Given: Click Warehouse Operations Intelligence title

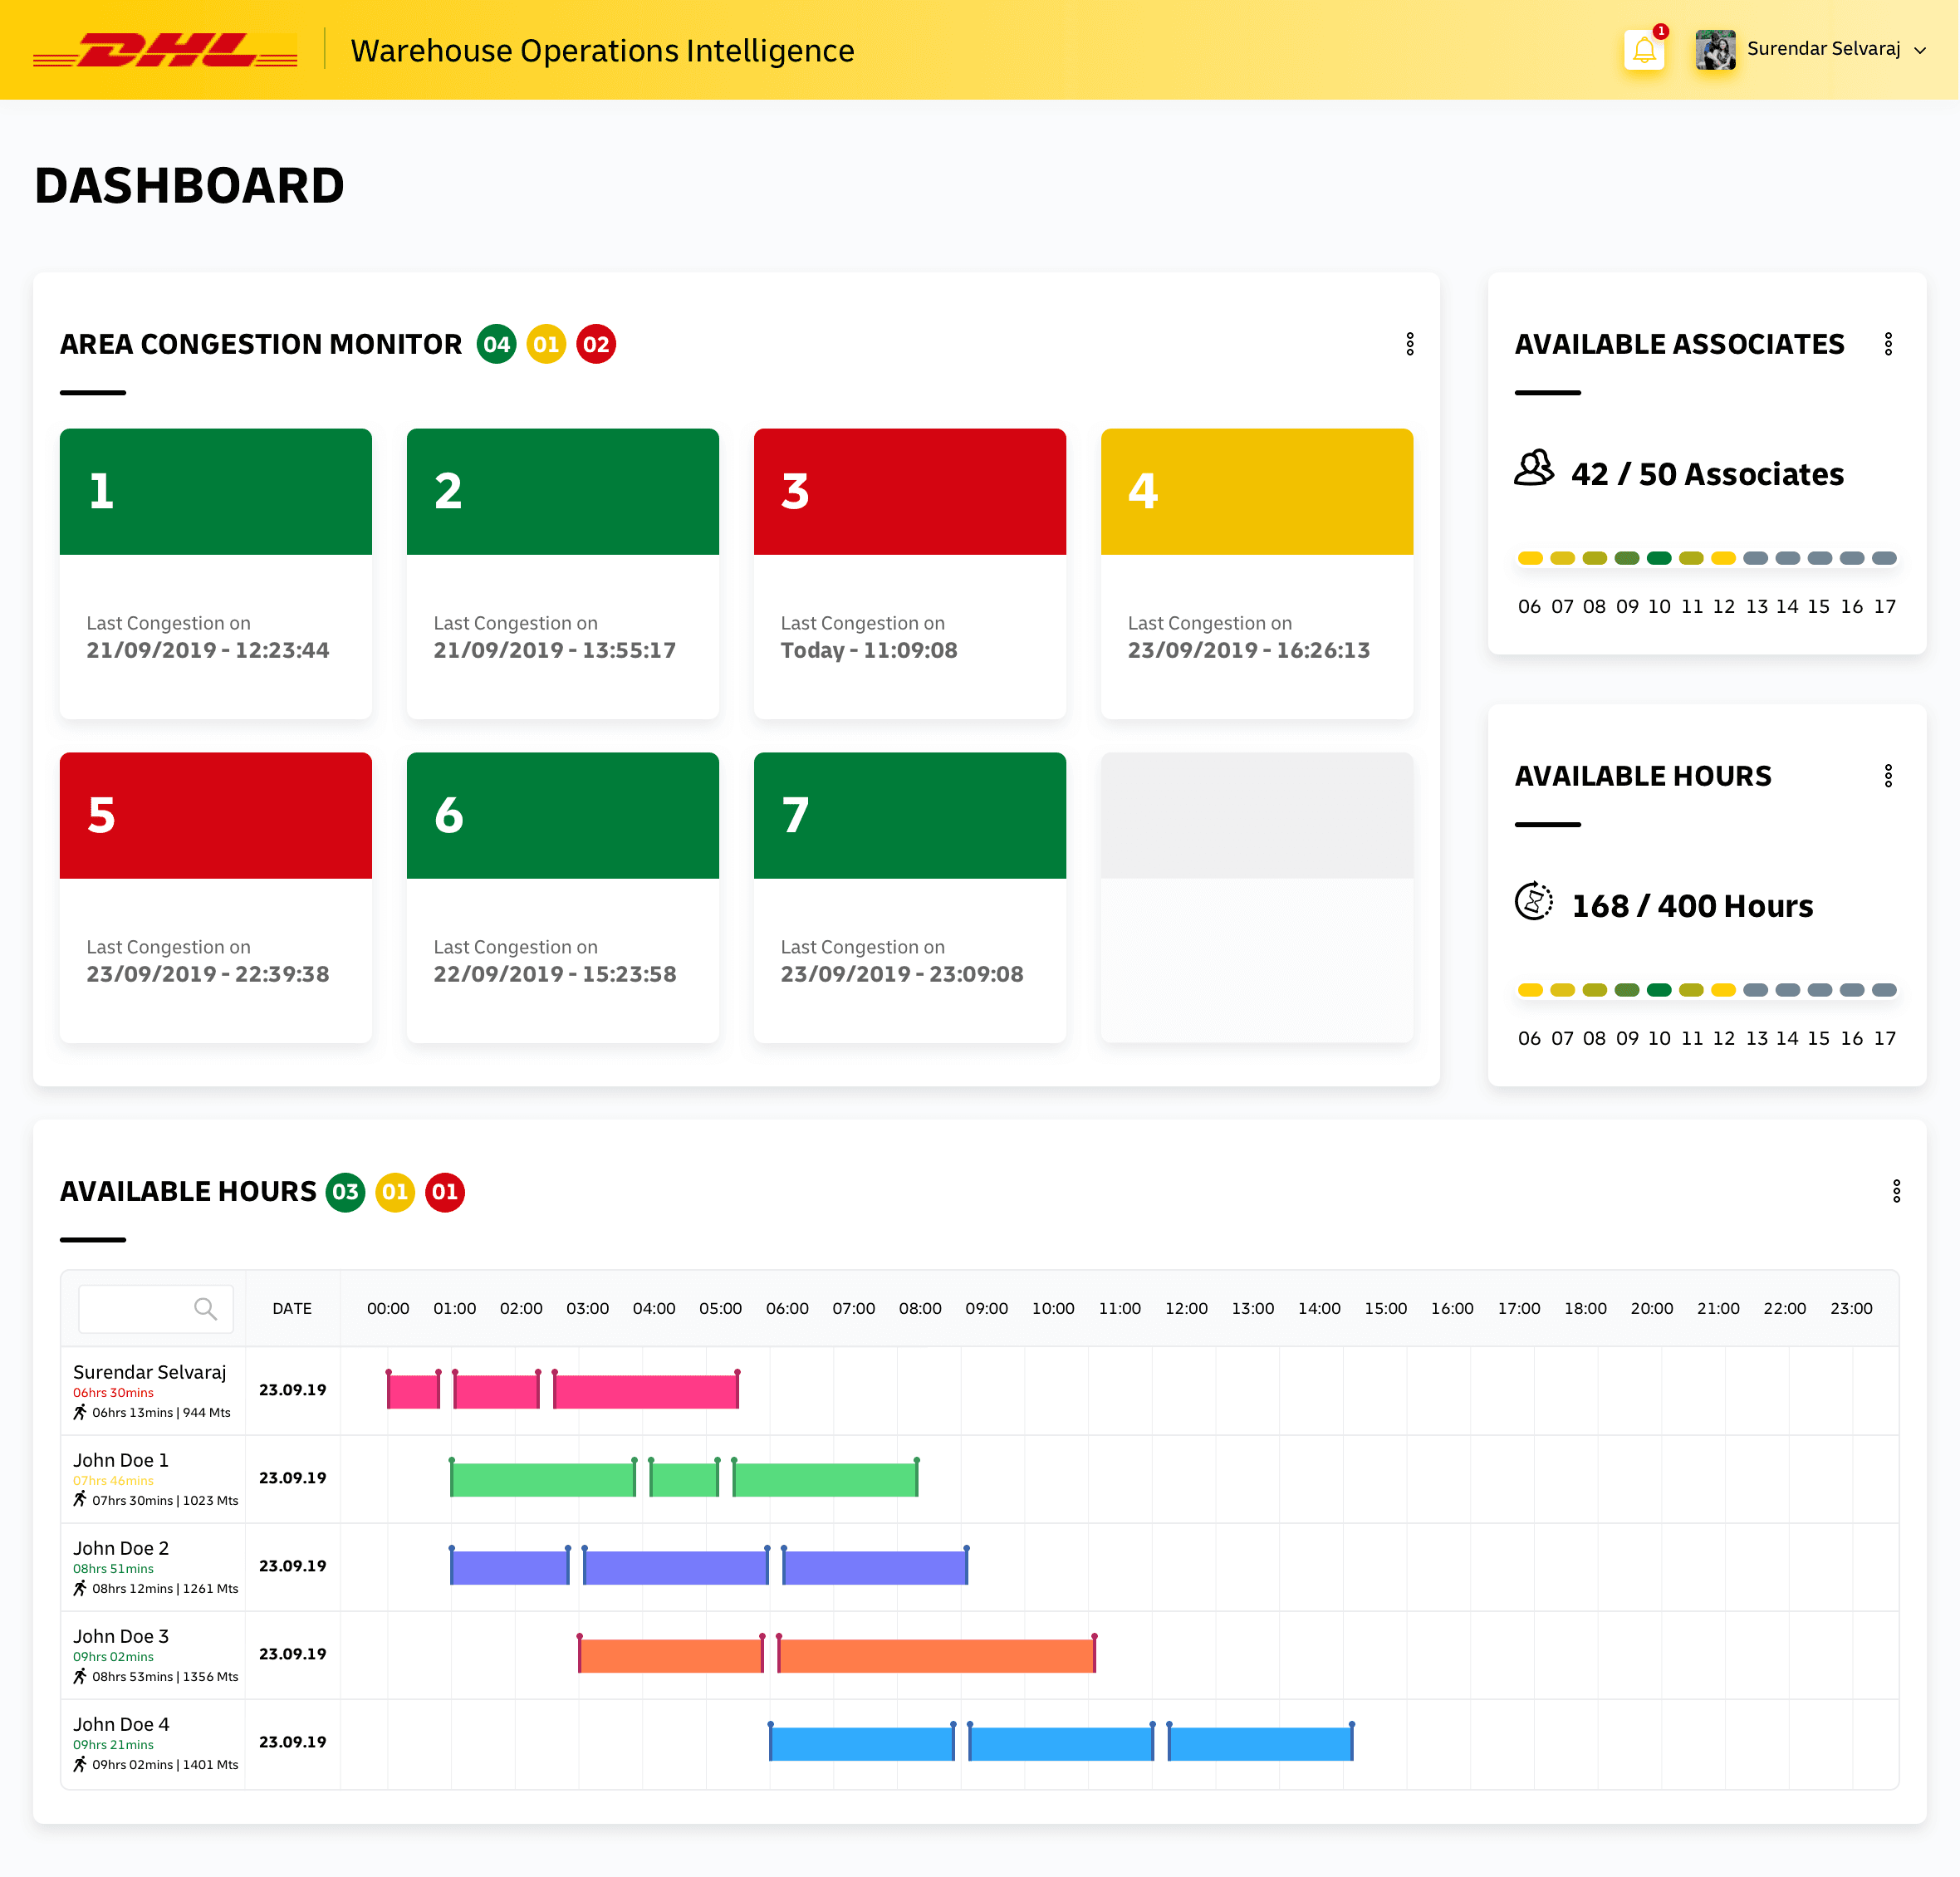Looking at the screenshot, I should 602,50.
